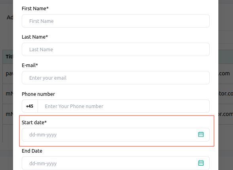Select the Start date* label

pos(34,122)
